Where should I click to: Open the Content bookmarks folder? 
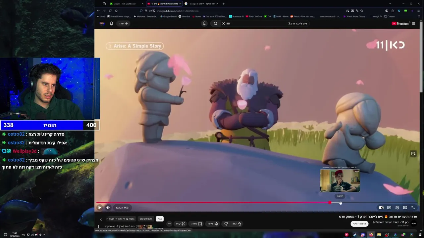pyautogui.click(x=389, y=16)
